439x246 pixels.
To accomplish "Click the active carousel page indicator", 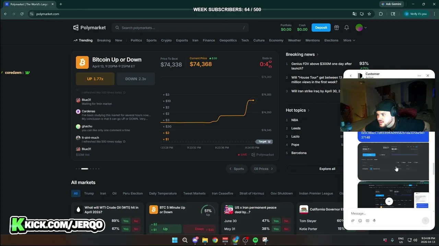I will pyautogui.click(x=84, y=169).
